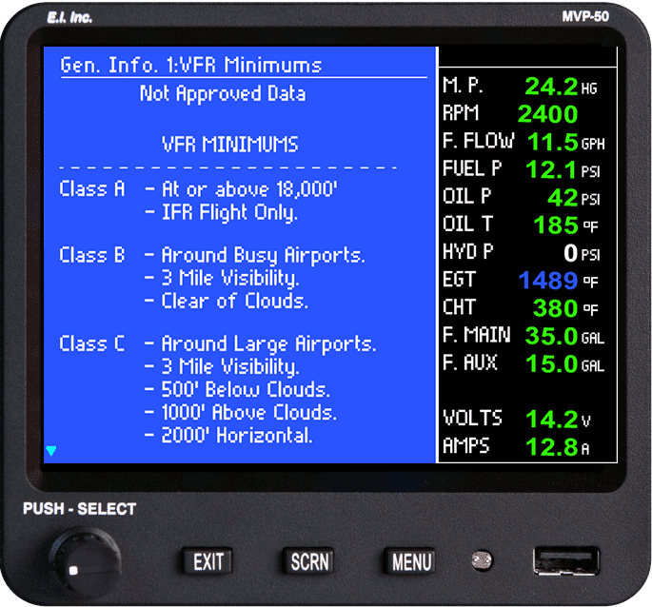The image size is (652, 607).
Task: Select the F. MAIN 35.0 GAL reading
Action: point(524,336)
